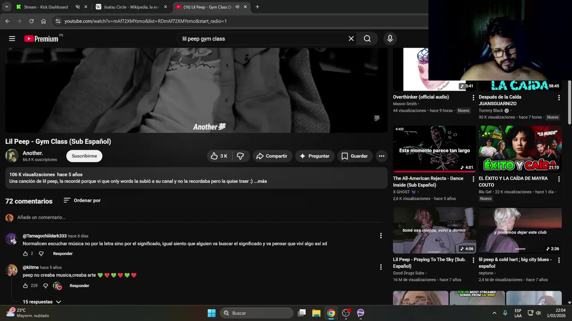
Task: Select the Lil Peep - Gym Class tab
Action: click(x=208, y=7)
